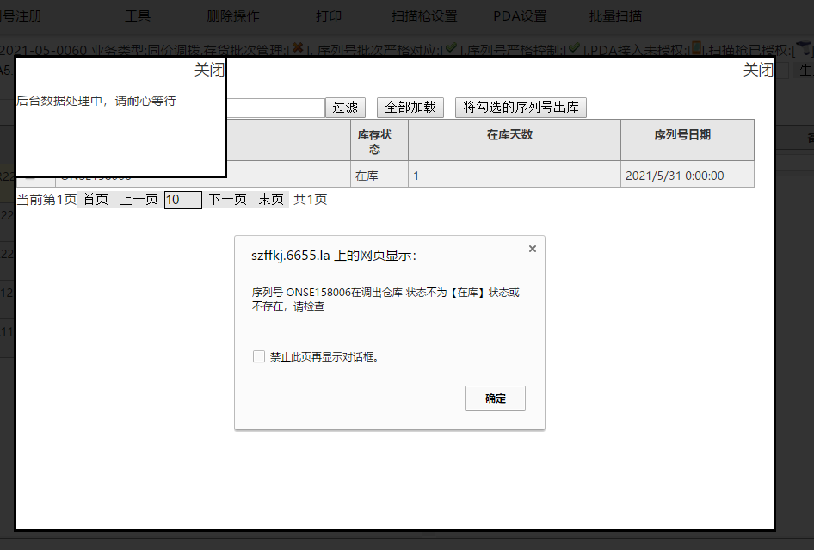Select the 在库 status cell
The image size is (814, 550).
coord(379,175)
